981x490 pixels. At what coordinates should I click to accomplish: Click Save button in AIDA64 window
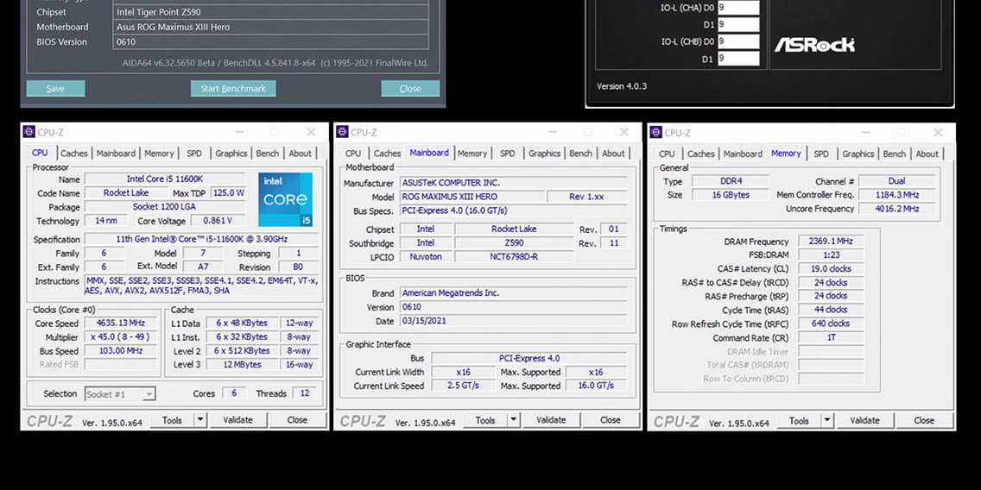tap(55, 88)
